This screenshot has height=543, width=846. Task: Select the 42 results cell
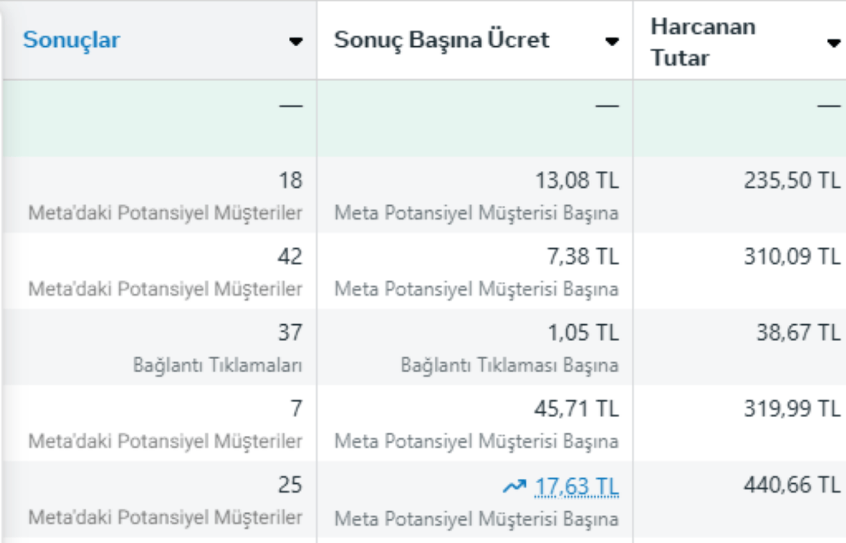pyautogui.click(x=290, y=257)
